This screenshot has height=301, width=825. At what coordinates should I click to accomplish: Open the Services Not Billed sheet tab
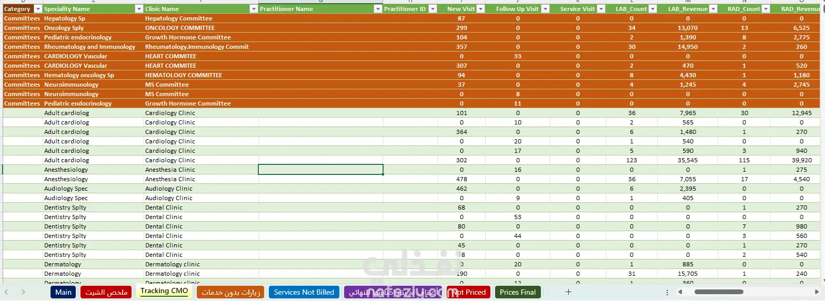304,292
